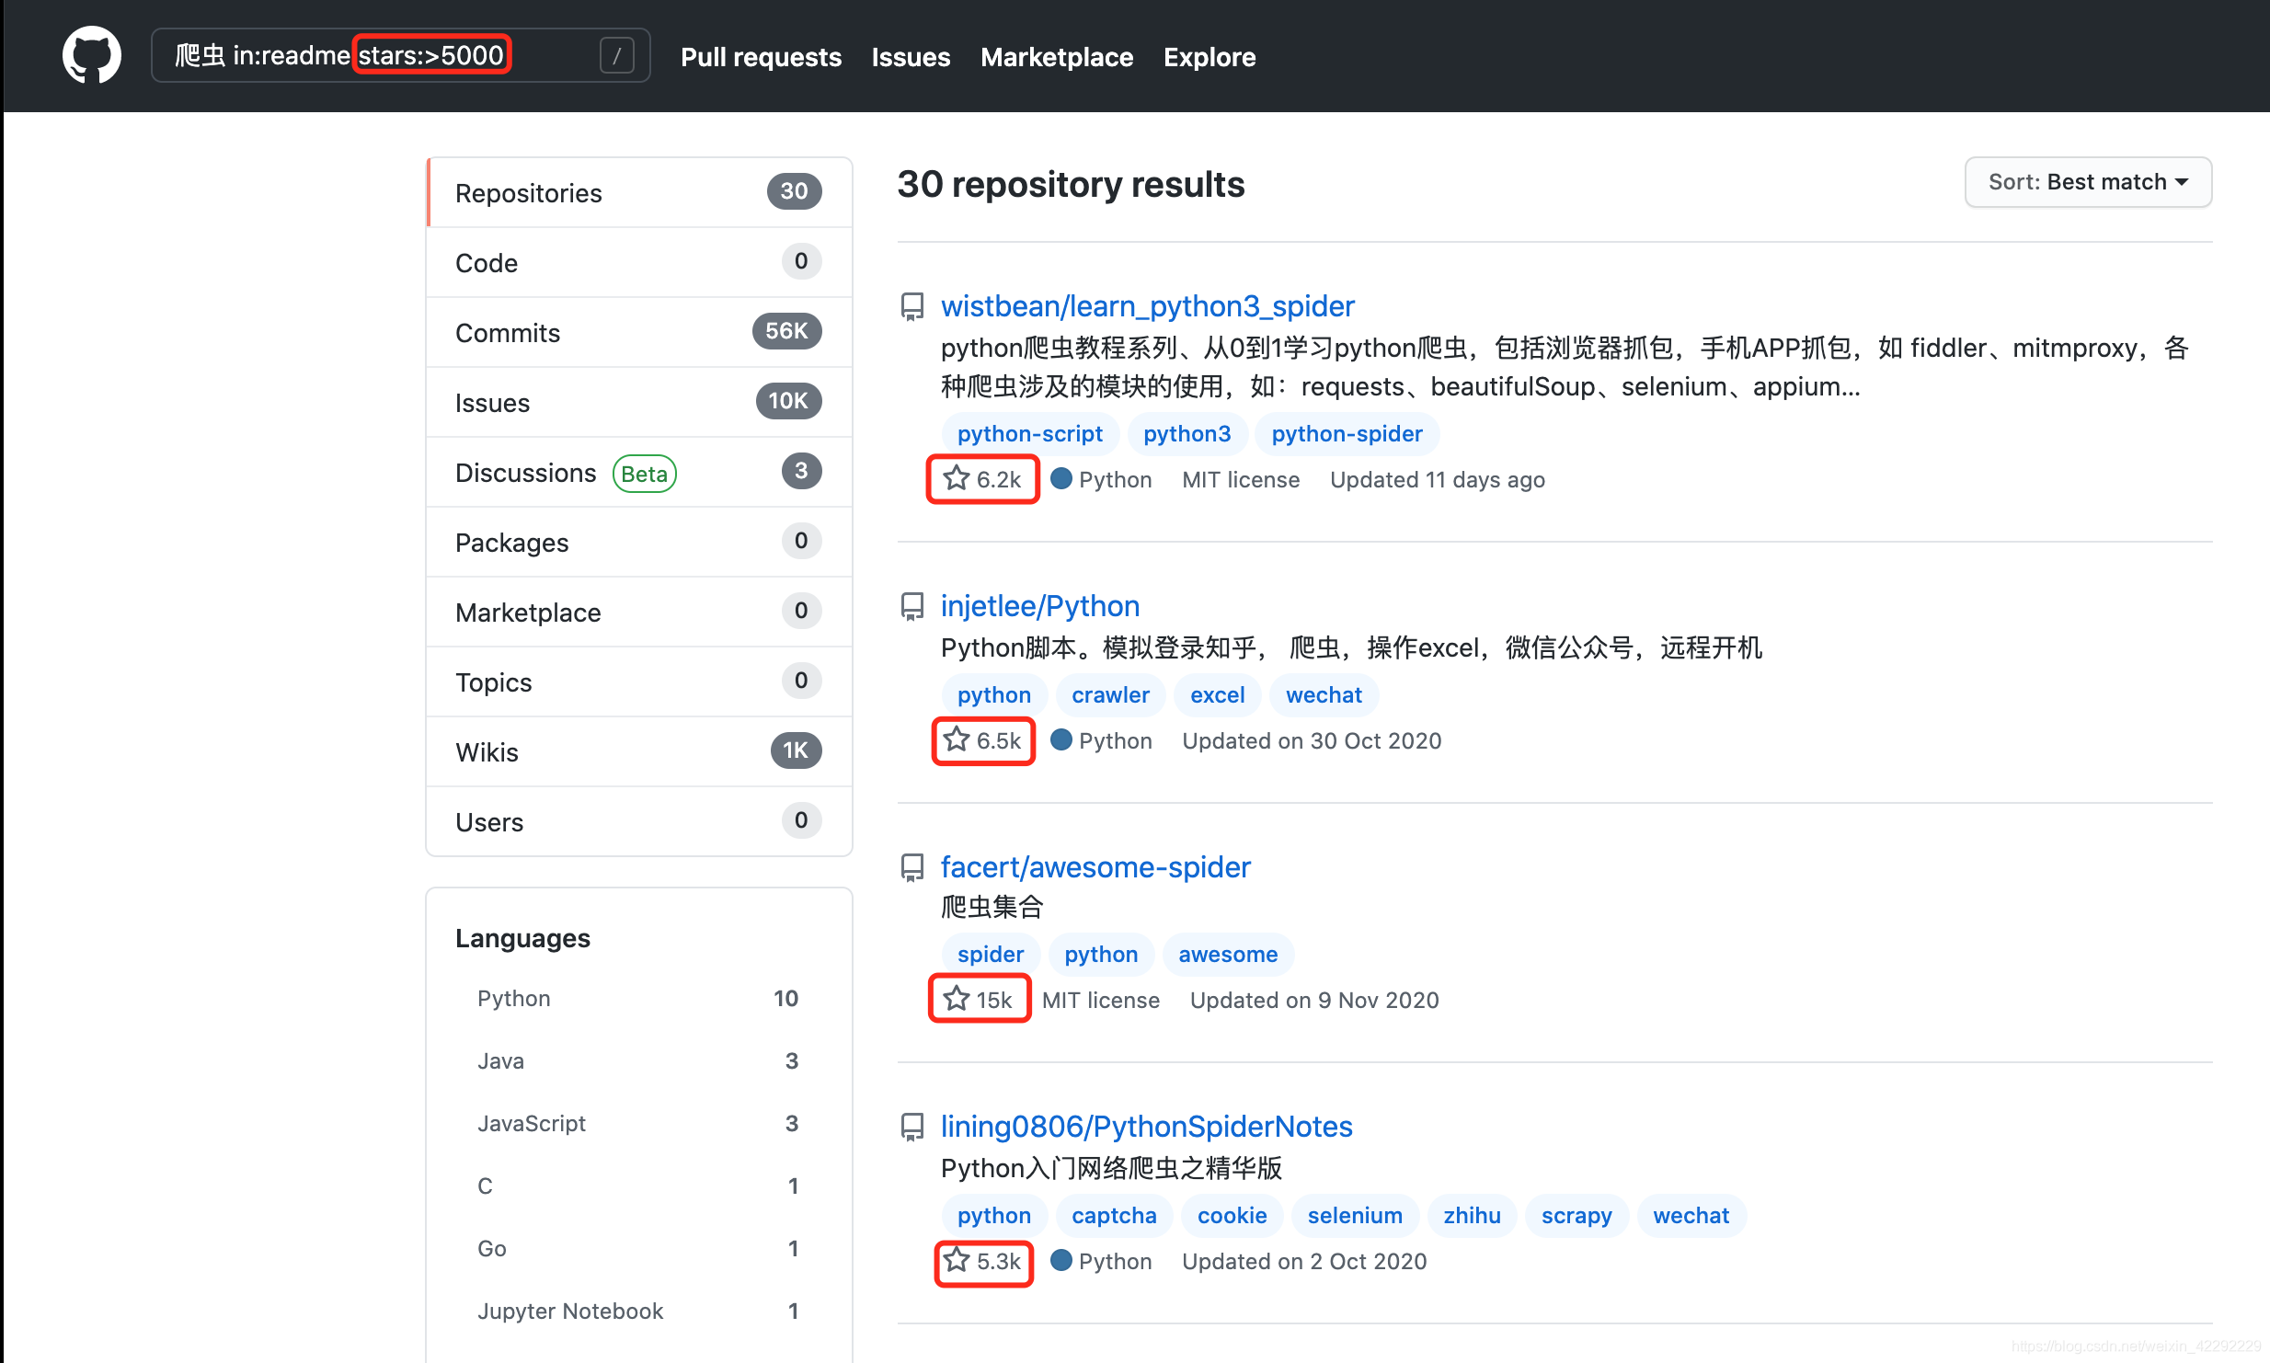2270x1363 pixels.
Task: Open the Marketplace menu item
Action: [x=1056, y=56]
